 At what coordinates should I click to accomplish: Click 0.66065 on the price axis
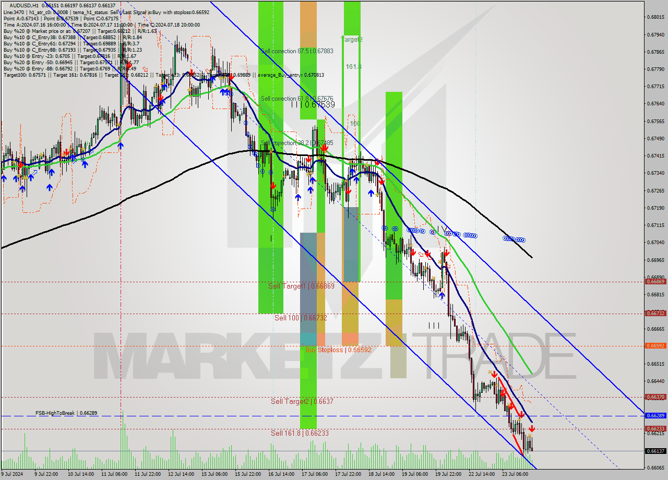pyautogui.click(x=655, y=467)
